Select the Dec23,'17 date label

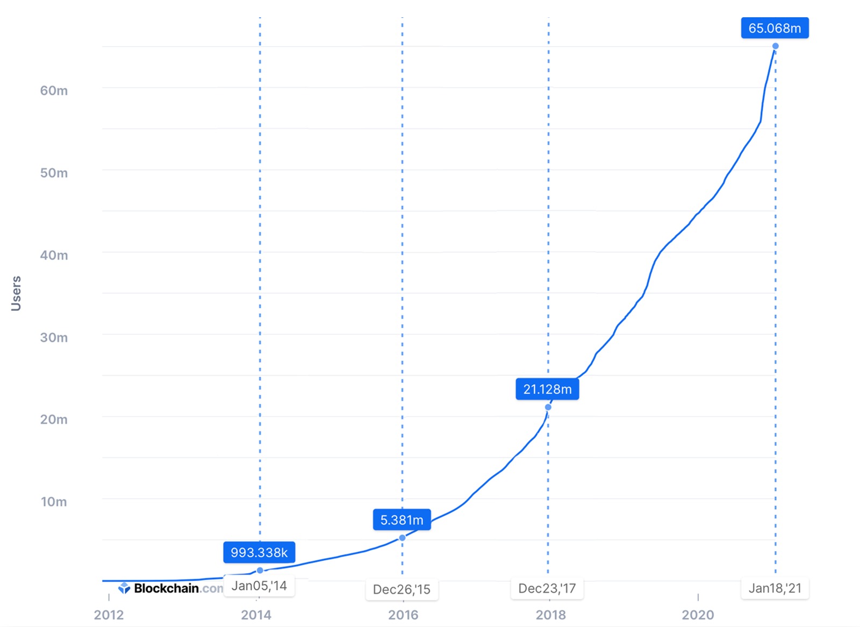pos(547,588)
